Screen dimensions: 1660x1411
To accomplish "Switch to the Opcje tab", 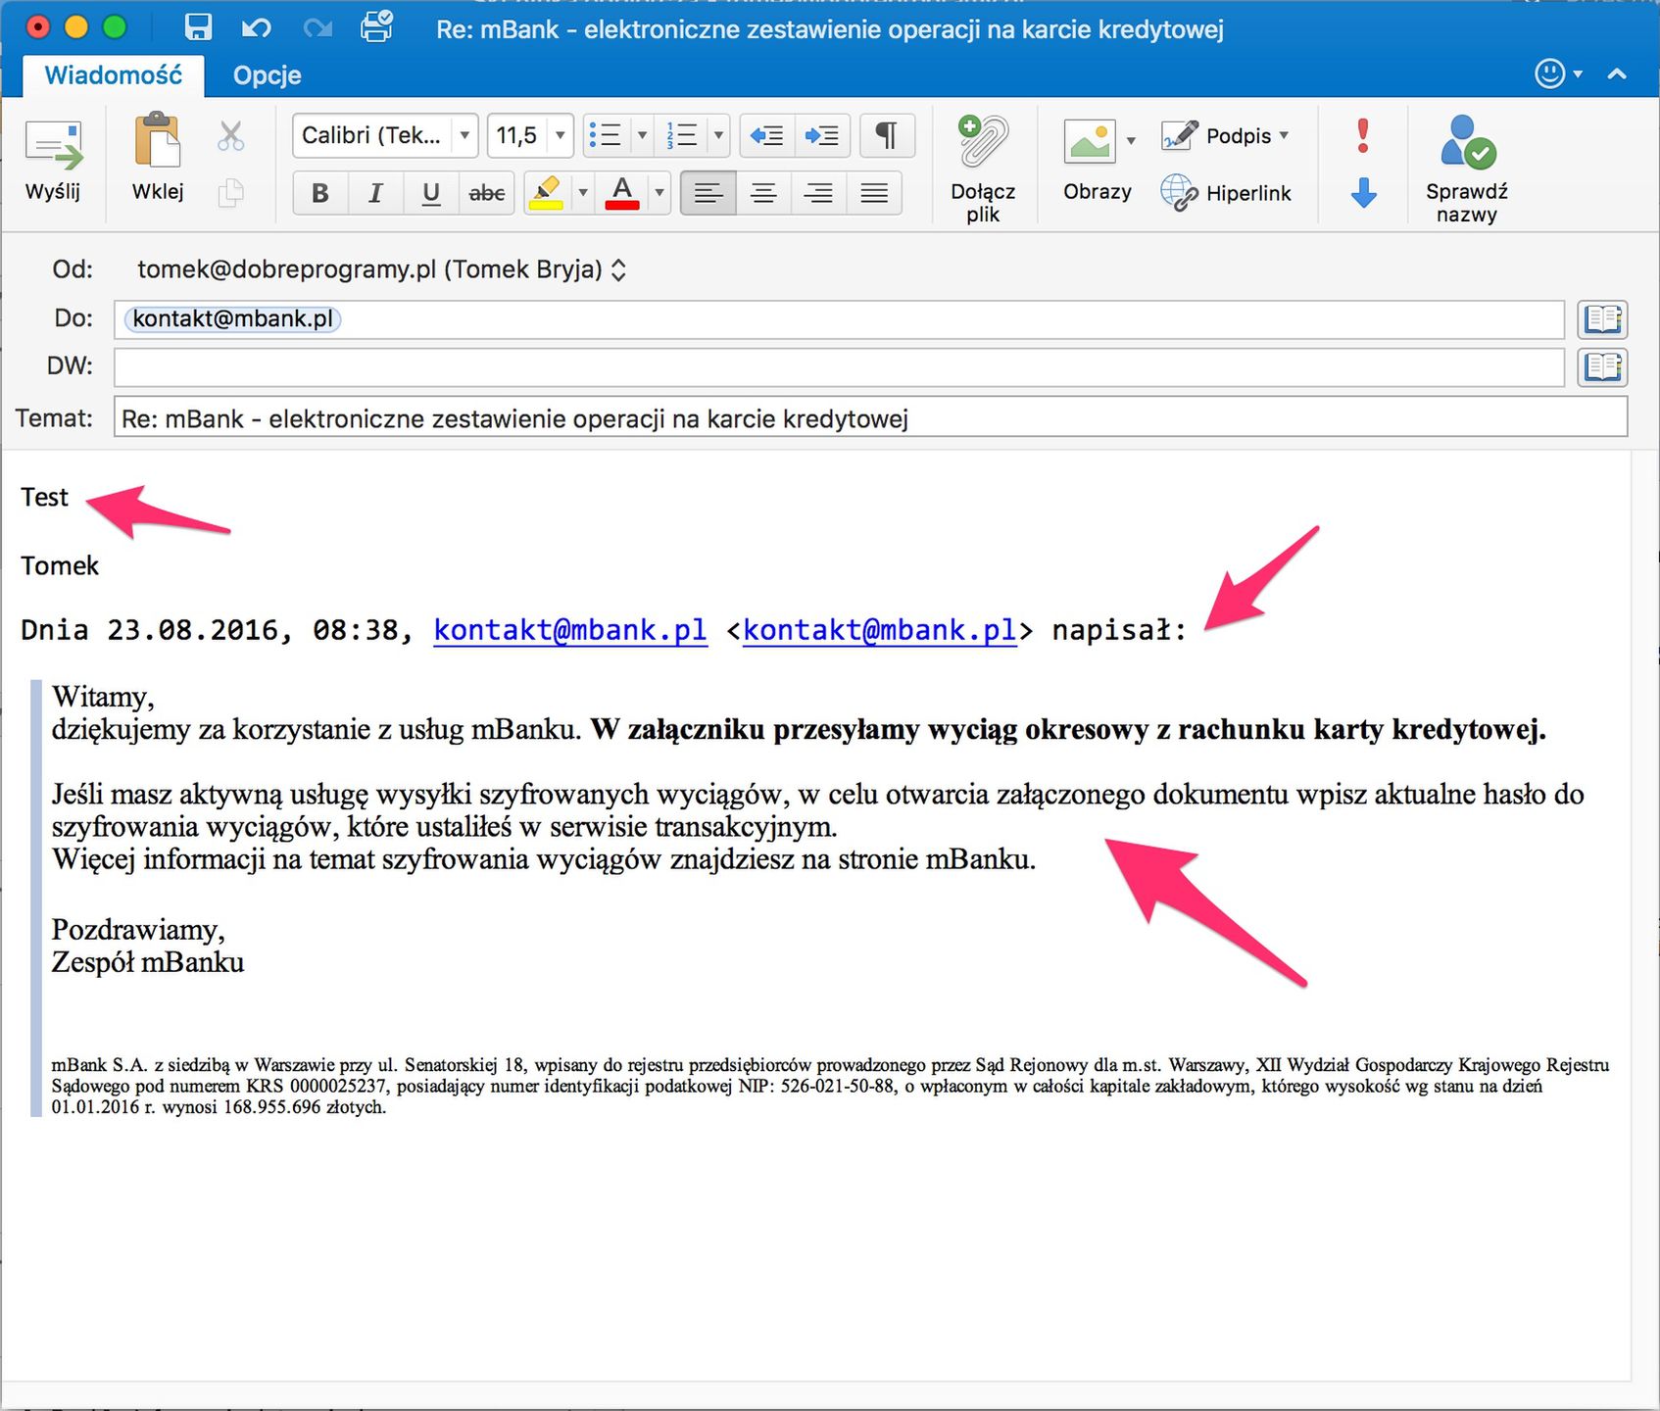I will coord(267,75).
